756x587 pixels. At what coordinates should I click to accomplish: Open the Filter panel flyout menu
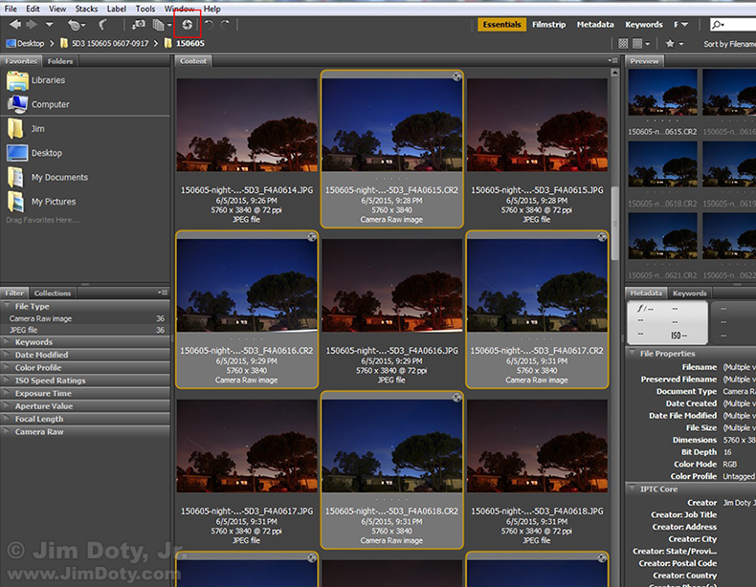point(163,293)
